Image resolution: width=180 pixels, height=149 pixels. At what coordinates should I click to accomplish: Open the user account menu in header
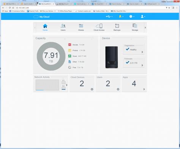coord(143,16)
